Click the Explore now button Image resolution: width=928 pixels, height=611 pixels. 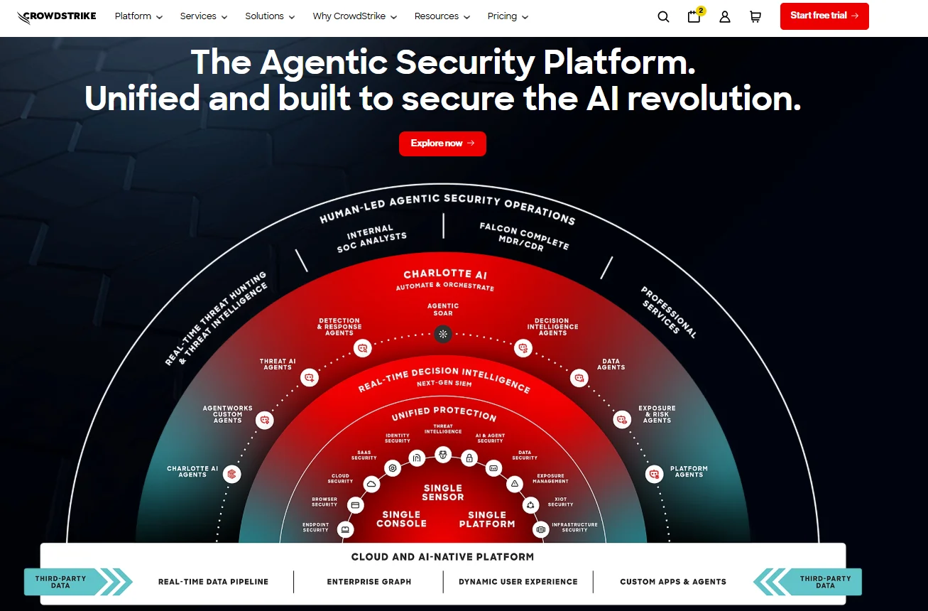[442, 144]
